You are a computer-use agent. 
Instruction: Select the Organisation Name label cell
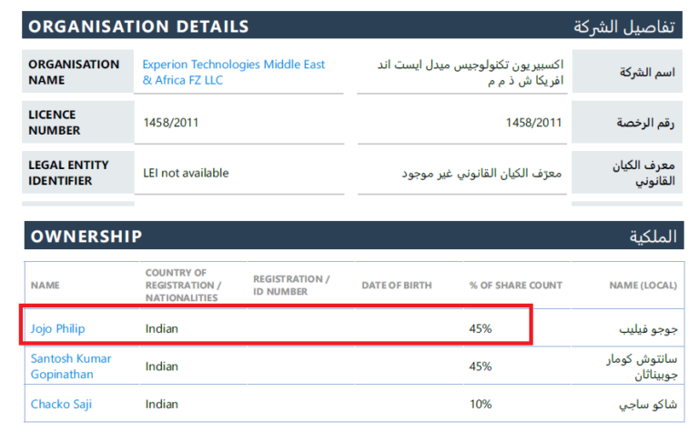[x=74, y=72]
